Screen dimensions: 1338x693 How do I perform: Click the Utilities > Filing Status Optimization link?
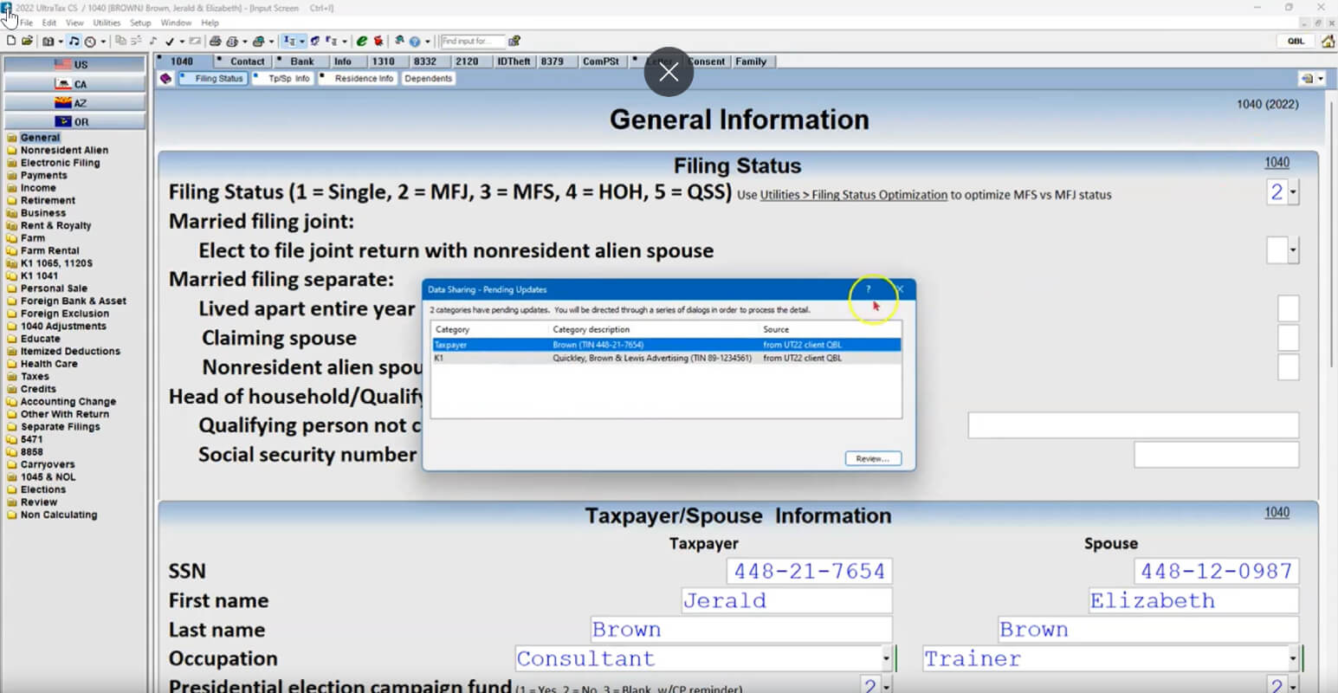853,195
